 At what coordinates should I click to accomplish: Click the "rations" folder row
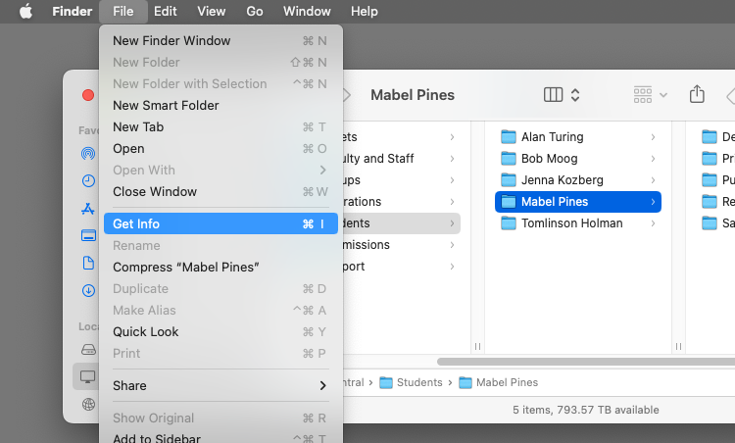click(x=402, y=202)
